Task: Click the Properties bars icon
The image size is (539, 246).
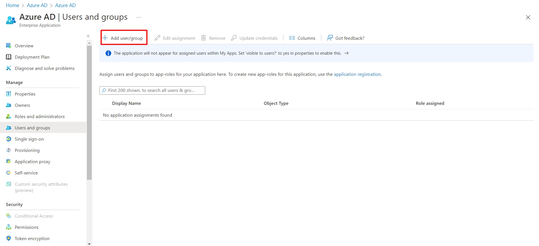Action: [x=8, y=94]
